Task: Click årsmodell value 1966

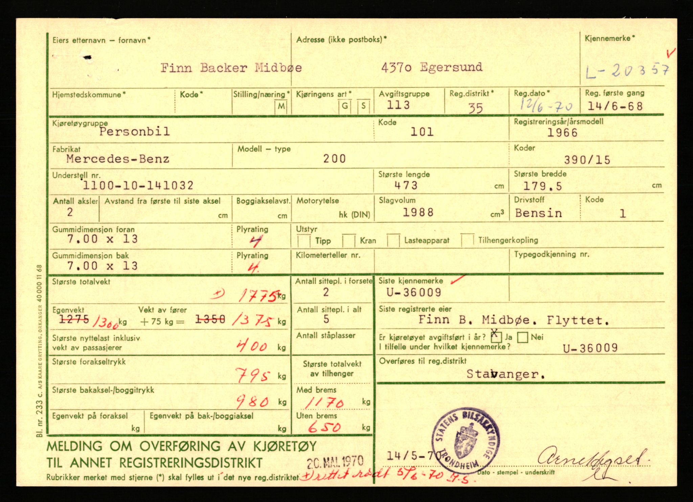Action: pyautogui.click(x=562, y=133)
